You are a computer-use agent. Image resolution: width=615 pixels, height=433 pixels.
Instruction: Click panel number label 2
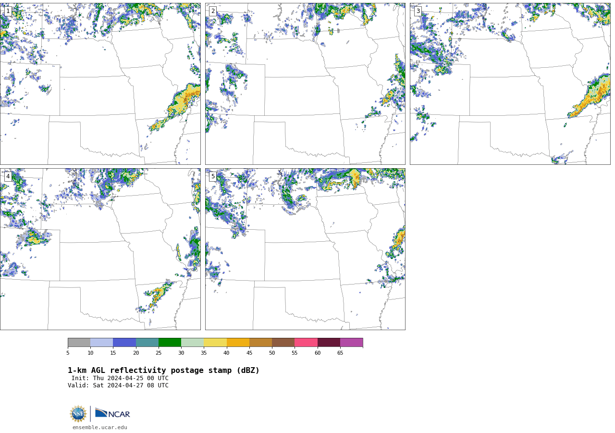(213, 11)
